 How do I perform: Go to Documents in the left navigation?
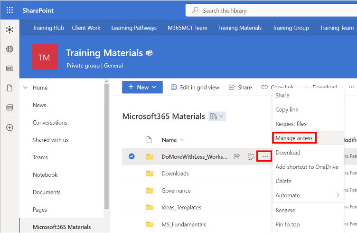47,192
